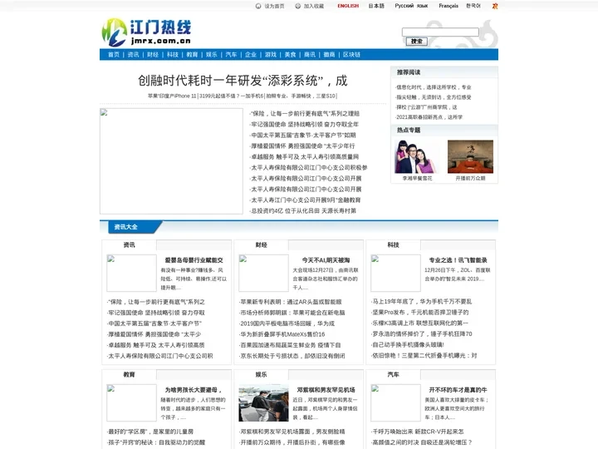Open 邓紫棋 airport photo thumbnail
The image size is (598, 449).
point(263,402)
